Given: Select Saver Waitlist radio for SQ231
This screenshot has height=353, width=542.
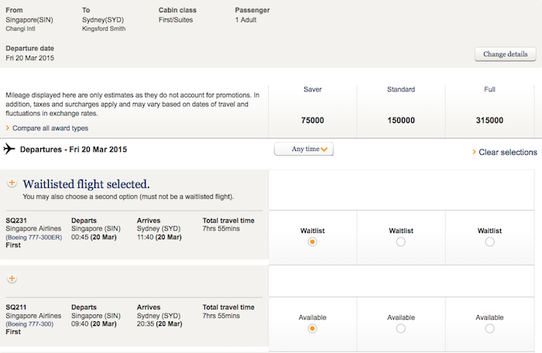Looking at the screenshot, I should 312,242.
